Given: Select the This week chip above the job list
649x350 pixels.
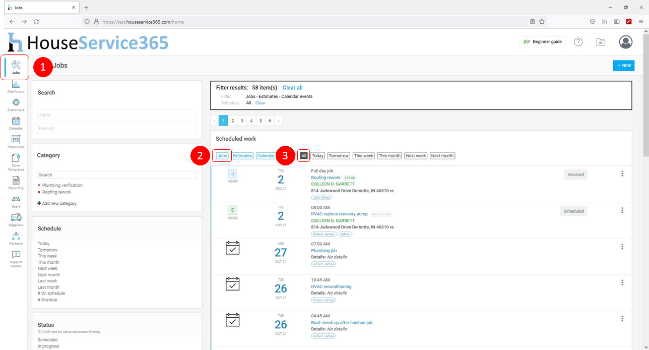Looking at the screenshot, I should click(x=363, y=156).
